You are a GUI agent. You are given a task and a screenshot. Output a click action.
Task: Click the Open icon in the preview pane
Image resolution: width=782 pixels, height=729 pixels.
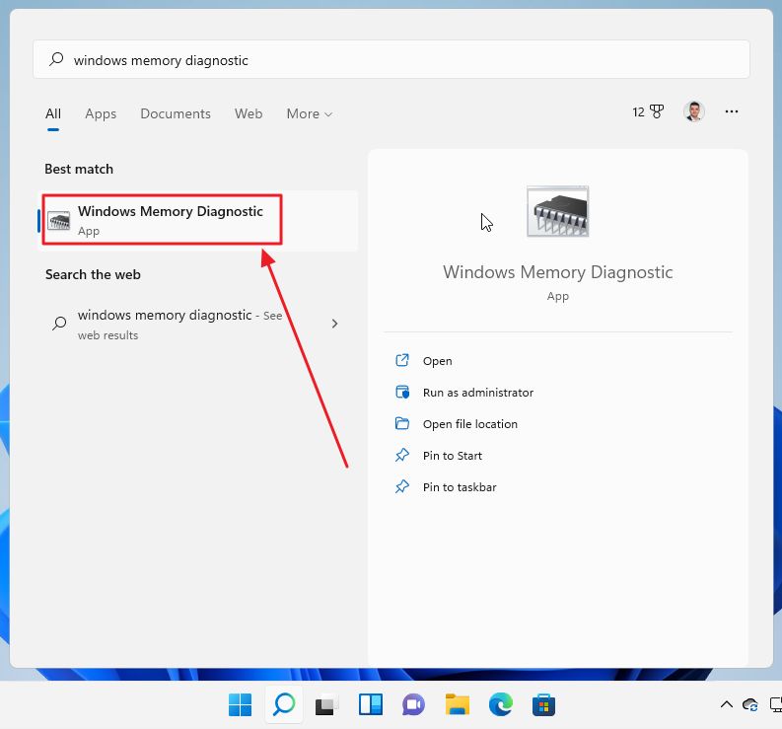402,360
